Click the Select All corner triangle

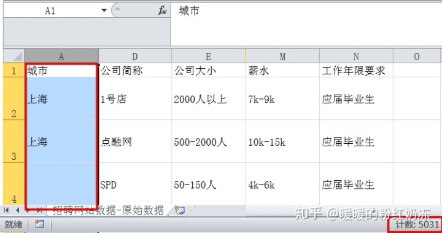tap(14, 56)
